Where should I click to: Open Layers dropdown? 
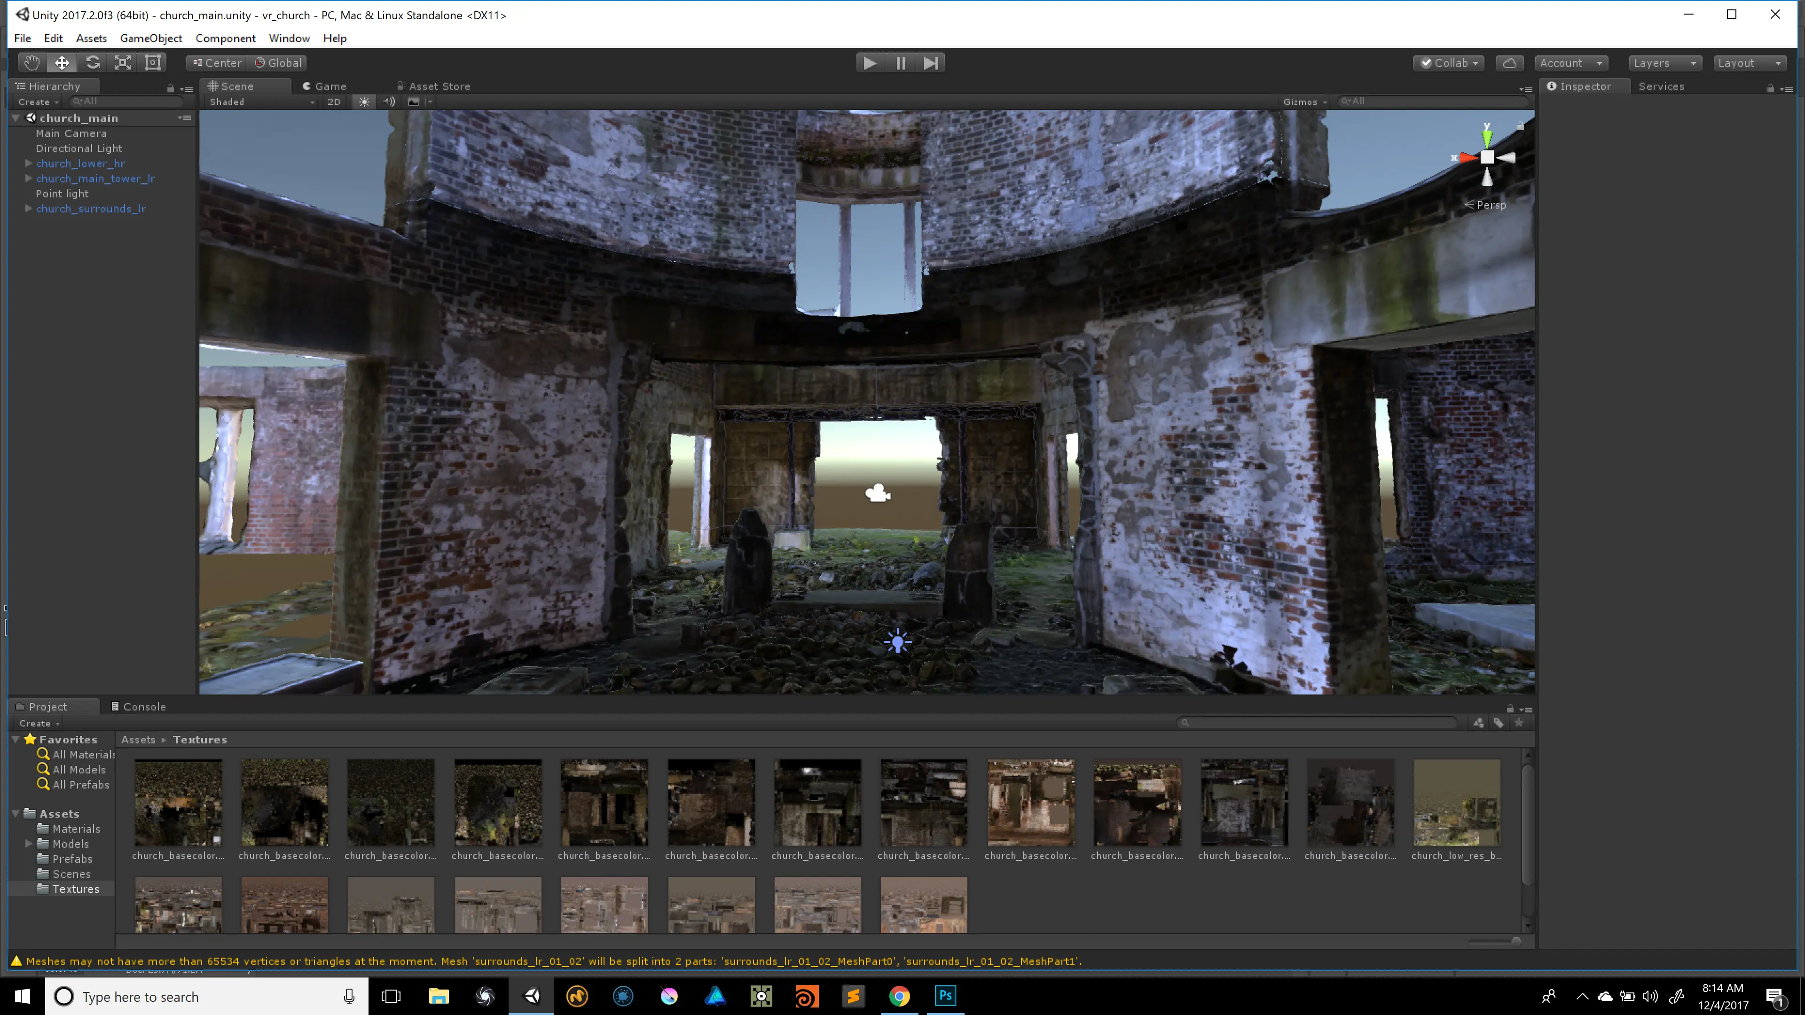click(1665, 63)
